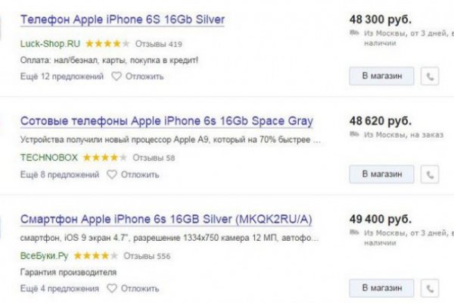Click the delivery truck icon under 49 400 руб.

click(354, 235)
